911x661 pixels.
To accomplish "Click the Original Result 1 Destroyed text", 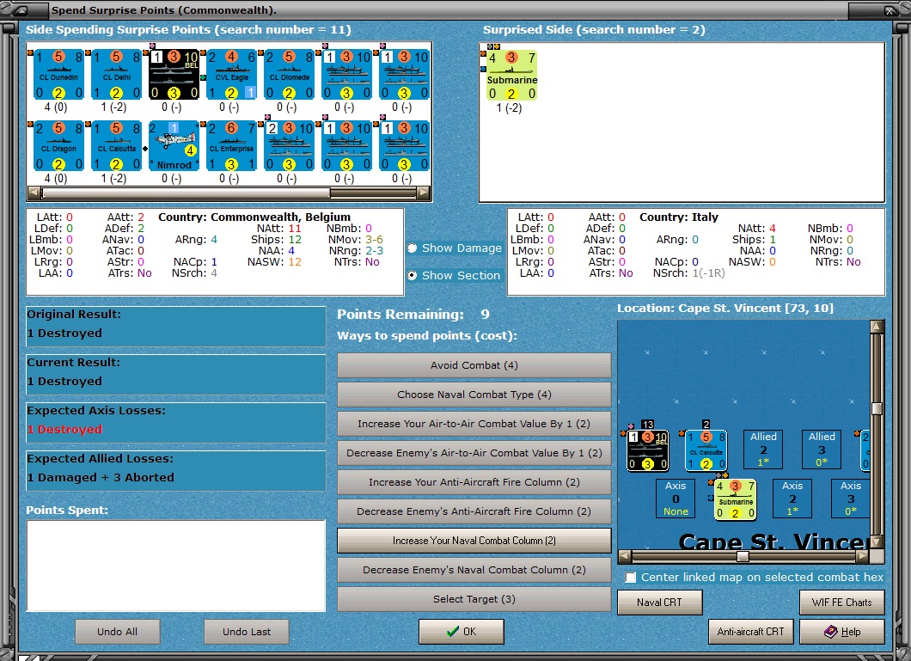I will click(64, 334).
